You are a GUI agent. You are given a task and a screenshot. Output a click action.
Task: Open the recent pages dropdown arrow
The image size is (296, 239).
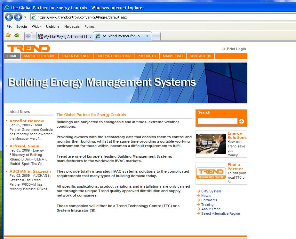coord(25,17)
